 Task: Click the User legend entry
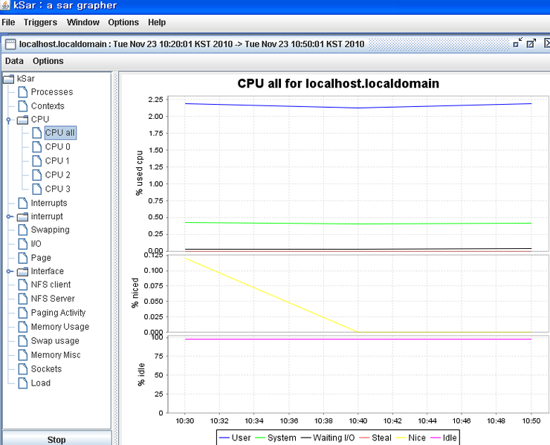235,438
